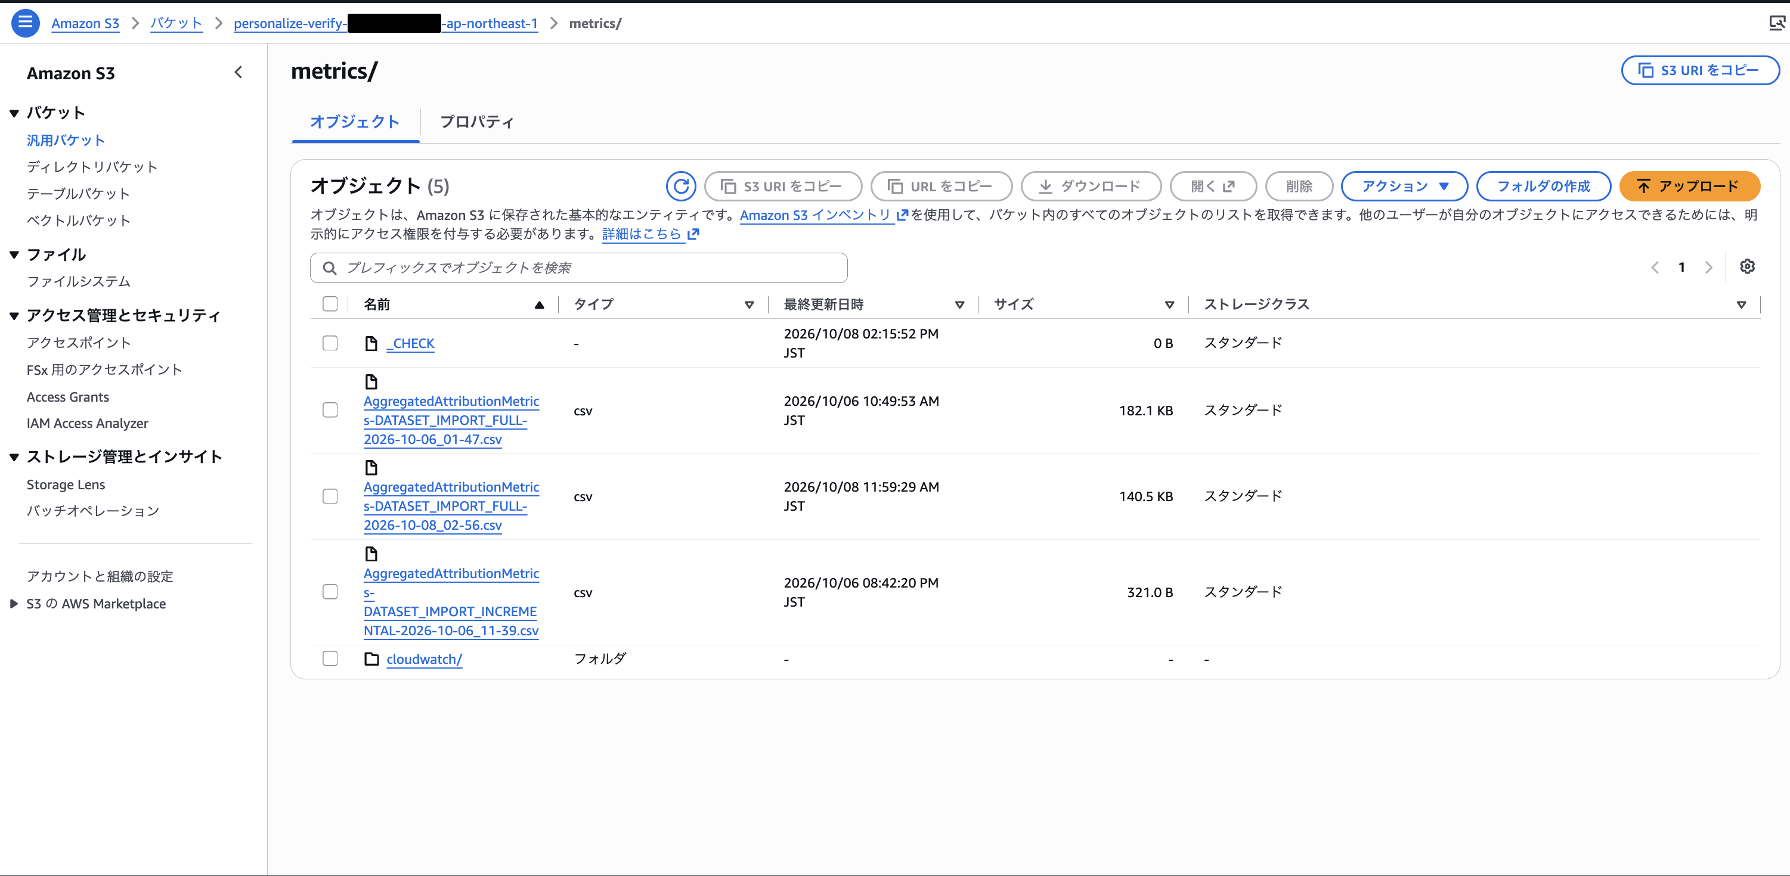Collapse the Amazon S3 side panel arrow
This screenshot has height=876, width=1790.
click(x=239, y=72)
